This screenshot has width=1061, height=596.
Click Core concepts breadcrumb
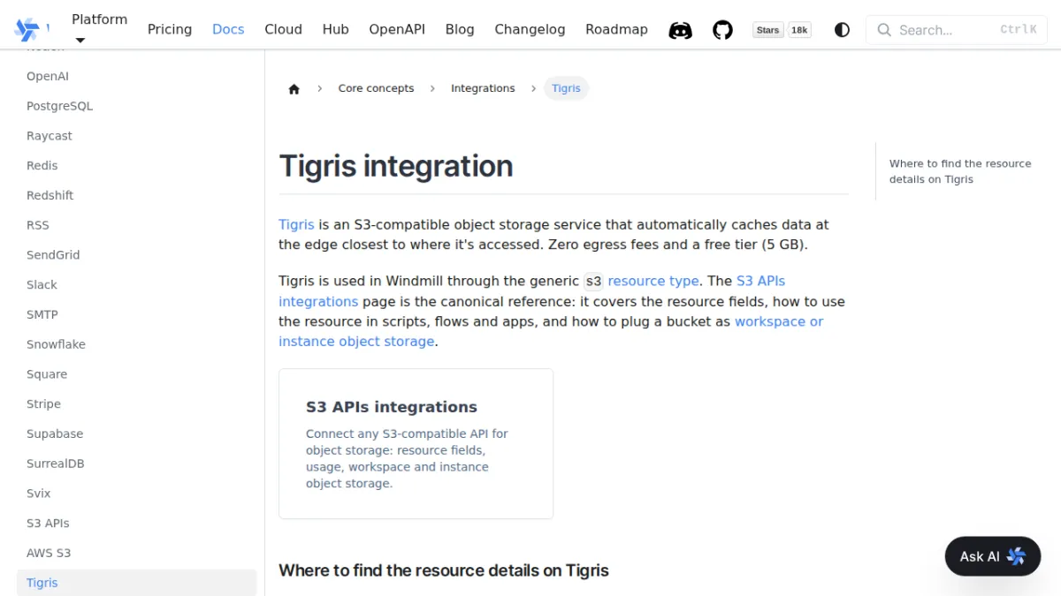(376, 88)
